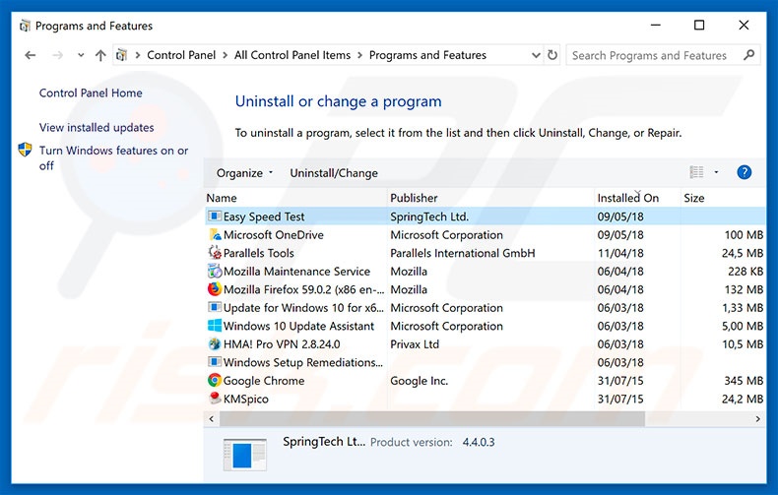The image size is (778, 495).
Task: Expand the view options dropdown arrow
Action: (716, 172)
